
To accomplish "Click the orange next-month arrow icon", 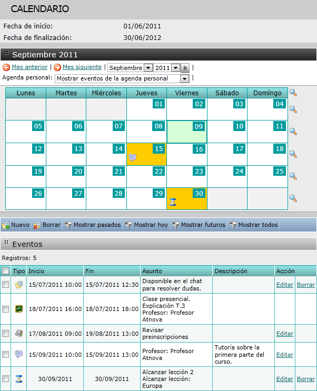I will 57,67.
